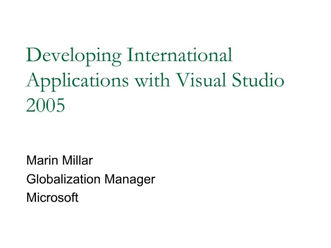Screen dimensions: 331x248
Task: Select the presenter name "Marin Millar"
Action: [60, 160]
